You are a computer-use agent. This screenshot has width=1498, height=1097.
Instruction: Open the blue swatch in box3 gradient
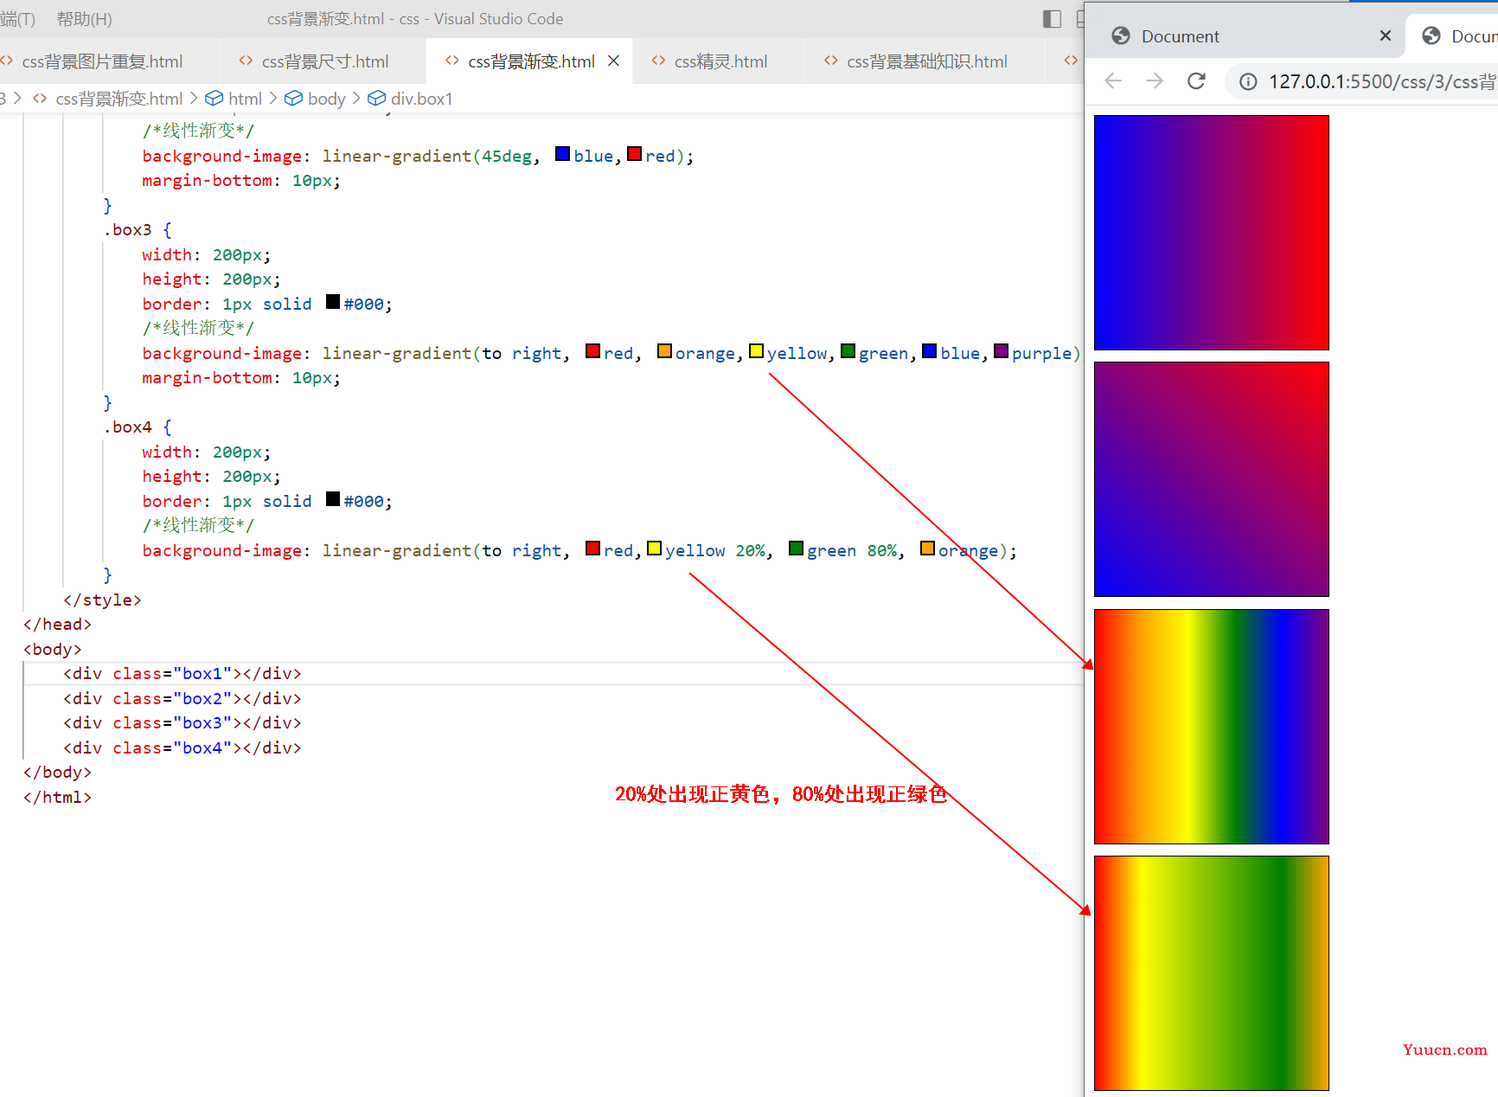point(929,351)
